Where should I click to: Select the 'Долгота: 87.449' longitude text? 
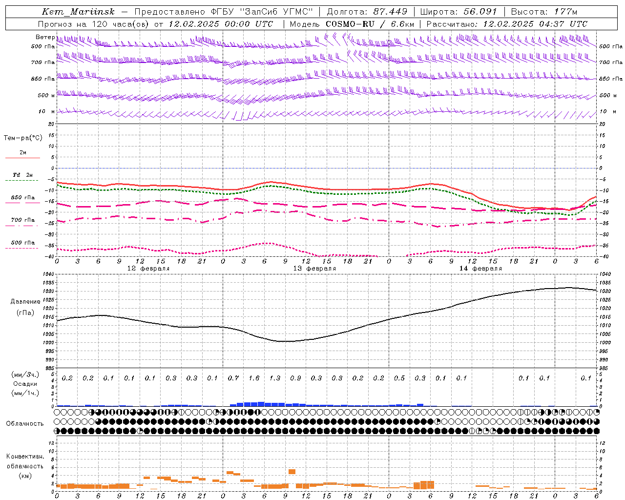[x=367, y=12]
